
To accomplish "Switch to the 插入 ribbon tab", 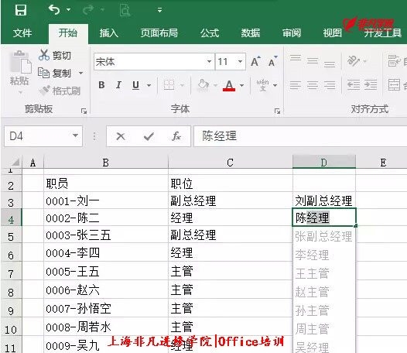I will 109,33.
